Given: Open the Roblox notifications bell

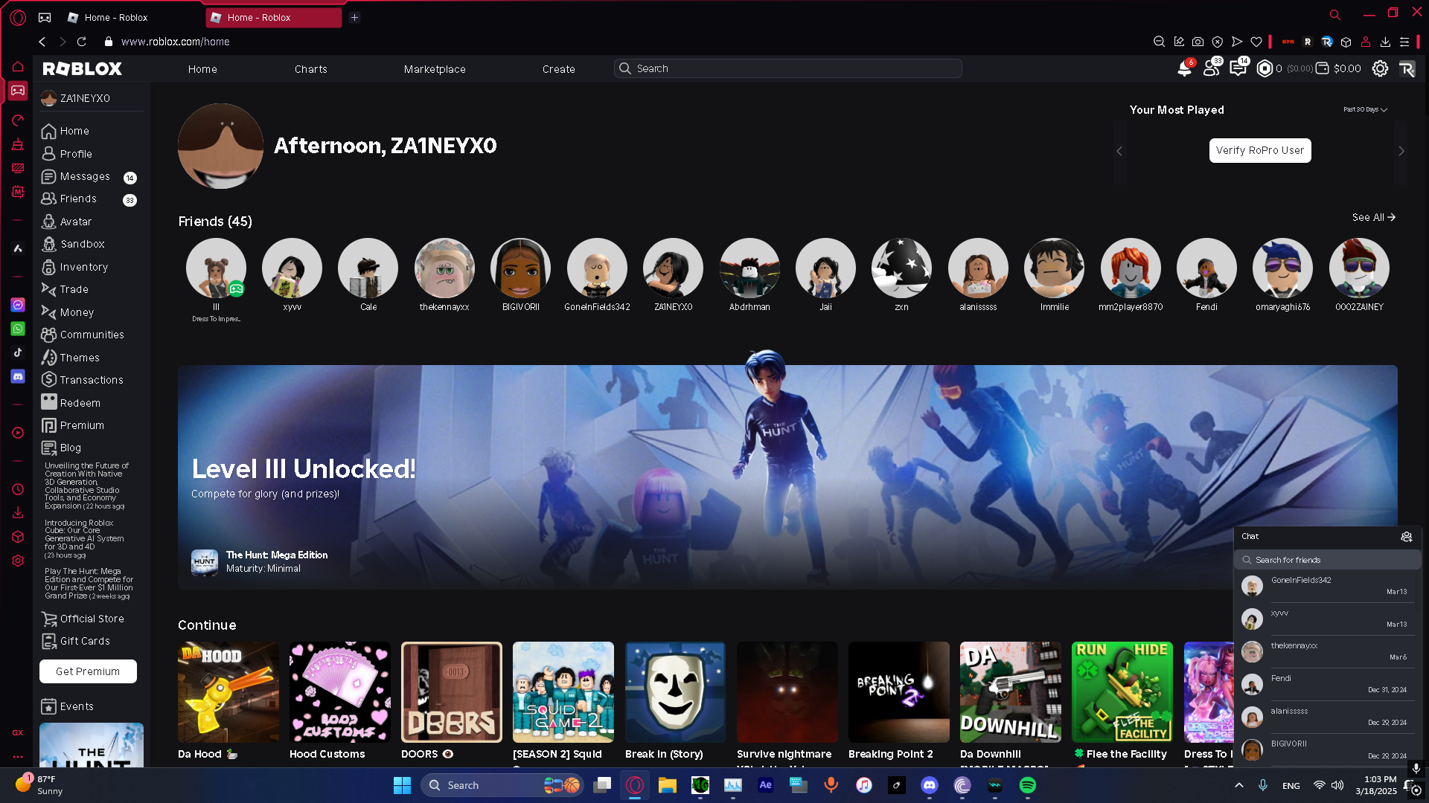Looking at the screenshot, I should pos(1184,69).
